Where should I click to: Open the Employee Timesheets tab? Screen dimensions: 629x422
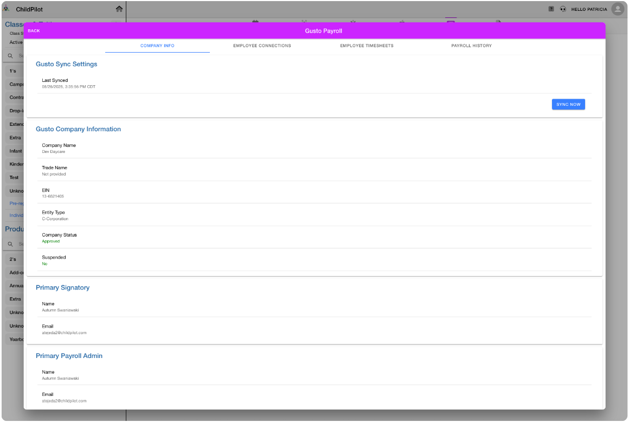point(367,46)
